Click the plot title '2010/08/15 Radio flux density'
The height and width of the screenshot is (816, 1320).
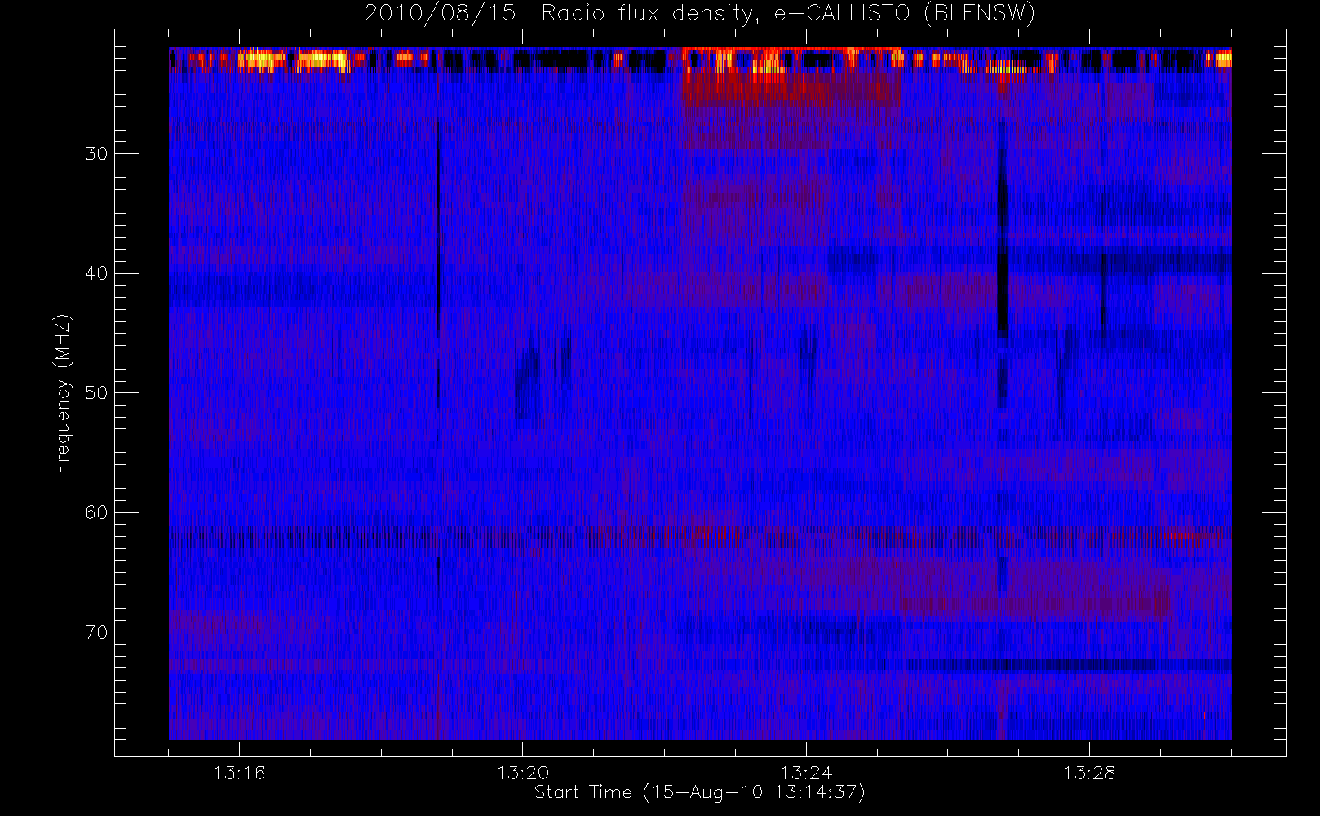700,14
